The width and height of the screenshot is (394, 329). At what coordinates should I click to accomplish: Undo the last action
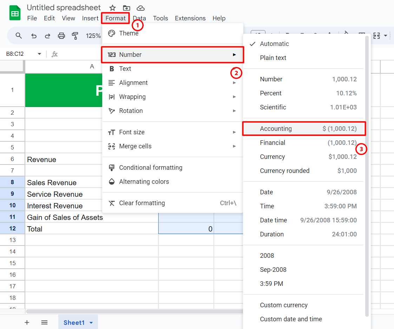(34, 36)
